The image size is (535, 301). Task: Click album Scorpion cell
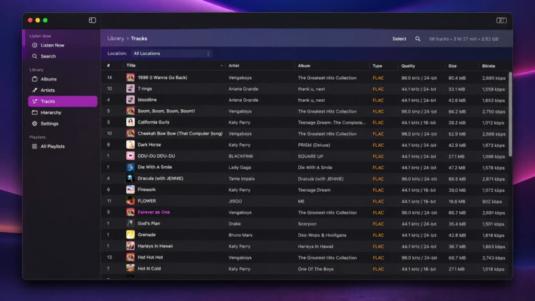pyautogui.click(x=307, y=224)
